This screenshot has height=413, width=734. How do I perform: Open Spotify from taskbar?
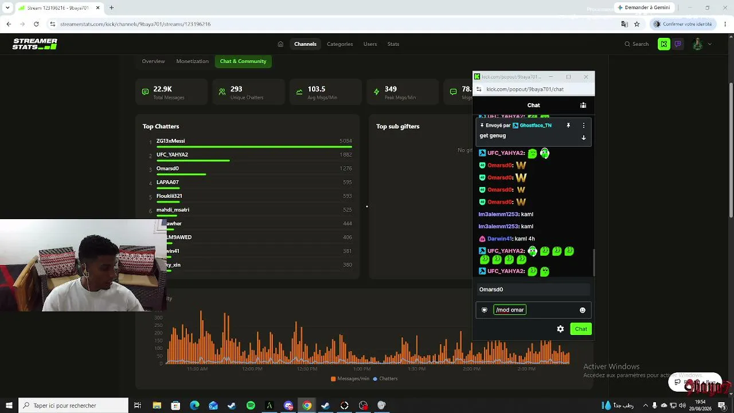point(251,406)
